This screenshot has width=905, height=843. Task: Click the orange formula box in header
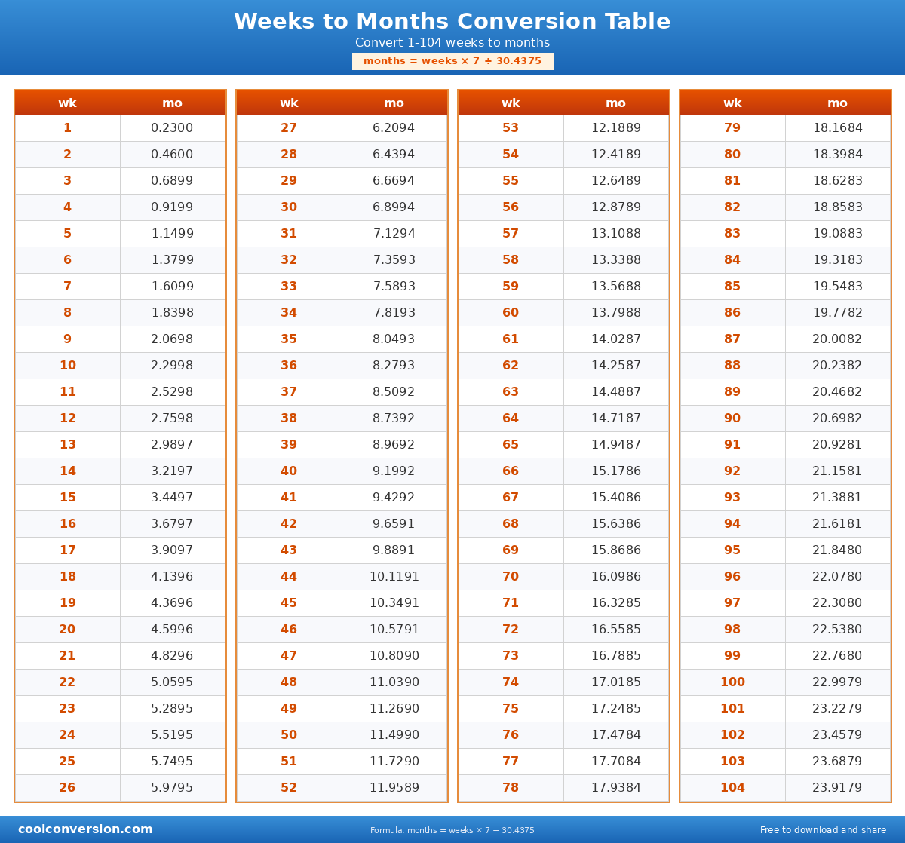[x=452, y=61]
